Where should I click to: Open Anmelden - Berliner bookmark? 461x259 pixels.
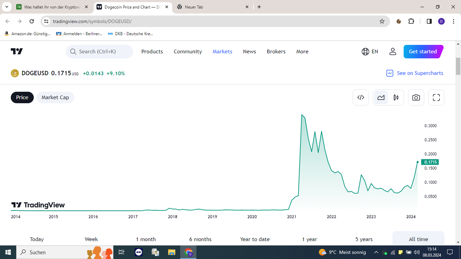tap(79, 34)
